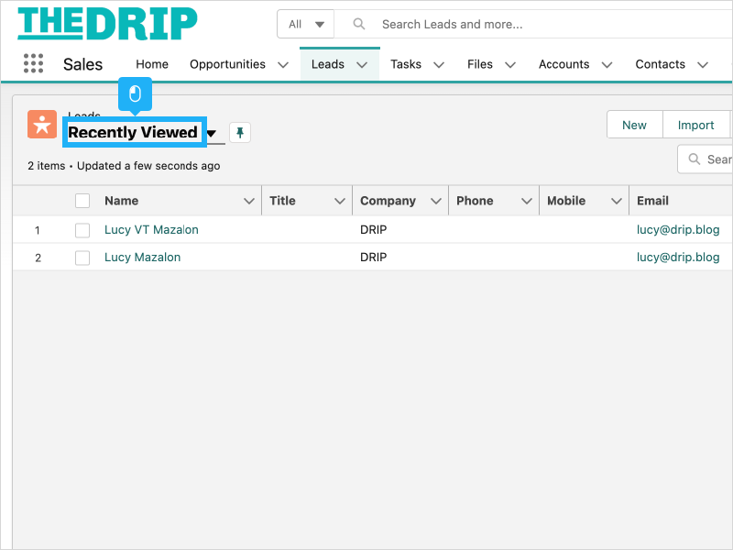733x550 pixels.
Task: Sort by the Title column header
Action: (282, 201)
